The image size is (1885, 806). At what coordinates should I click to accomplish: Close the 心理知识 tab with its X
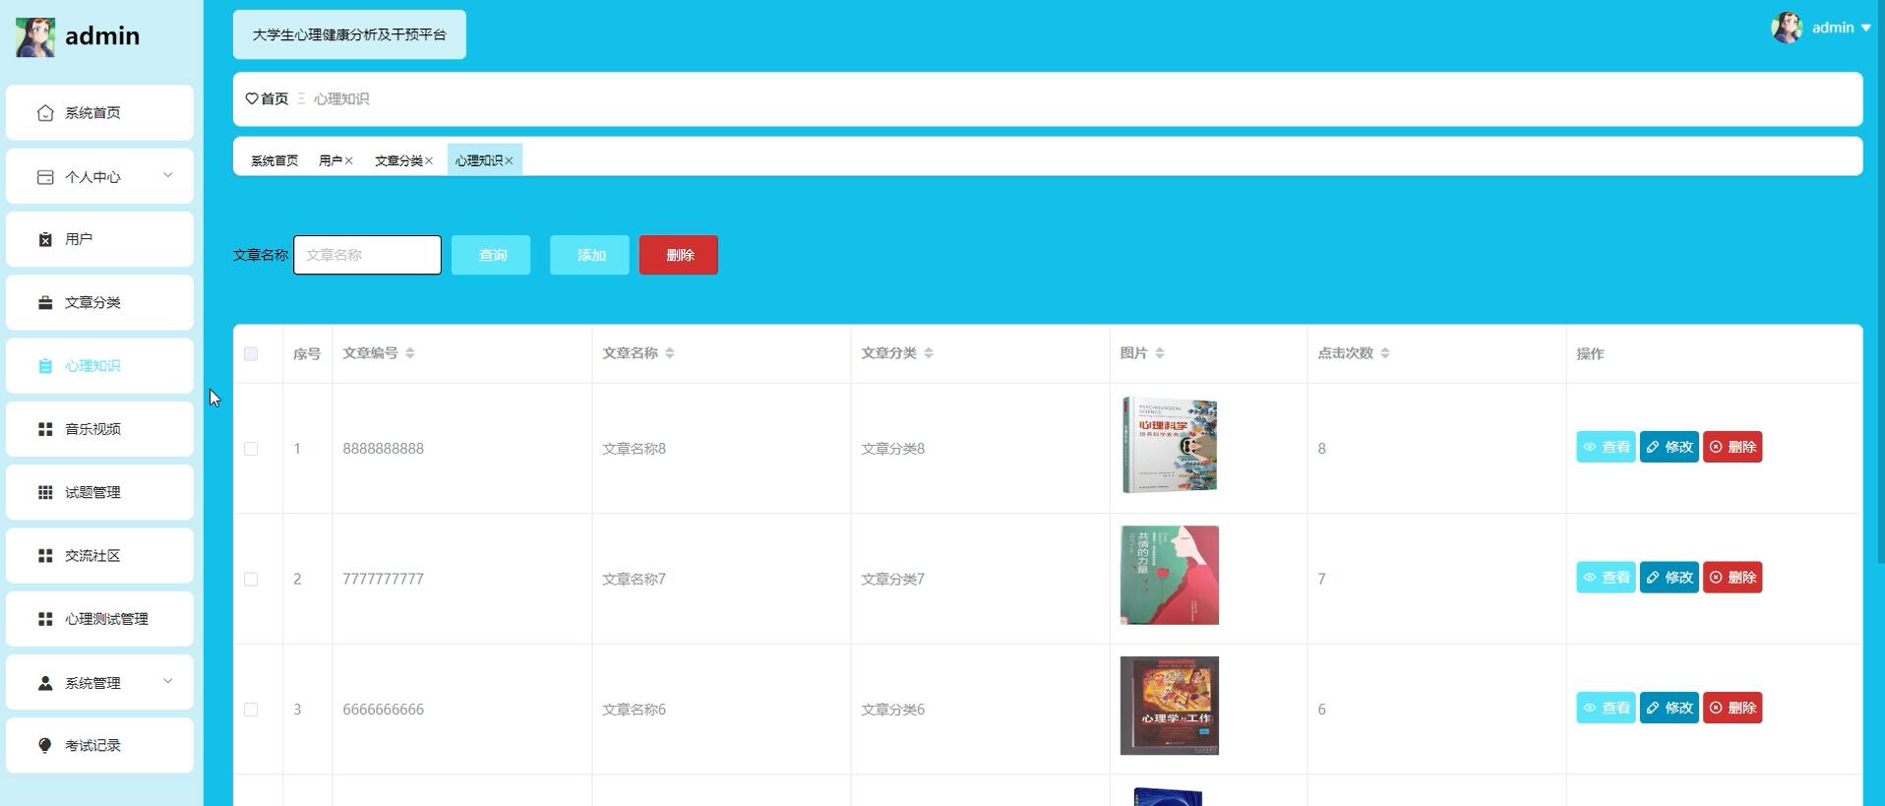tap(509, 160)
